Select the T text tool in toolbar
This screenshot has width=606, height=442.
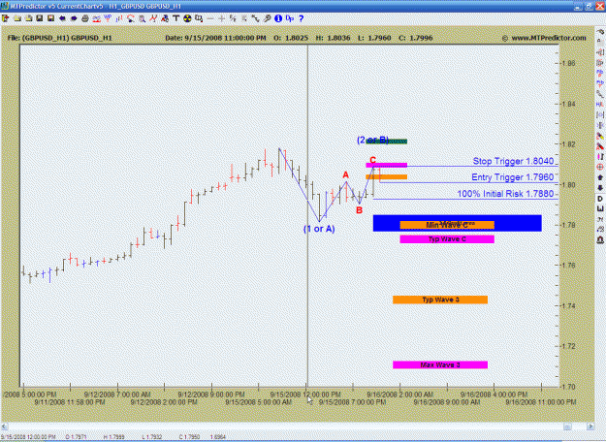click(175, 18)
